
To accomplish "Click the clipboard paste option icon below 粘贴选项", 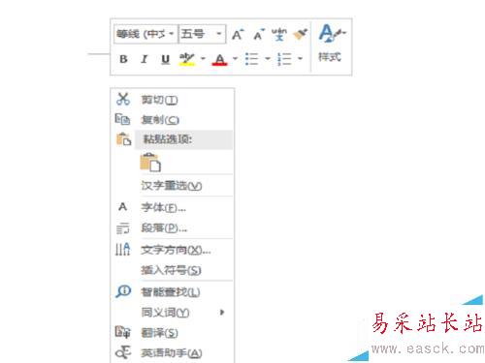I will tap(150, 162).
